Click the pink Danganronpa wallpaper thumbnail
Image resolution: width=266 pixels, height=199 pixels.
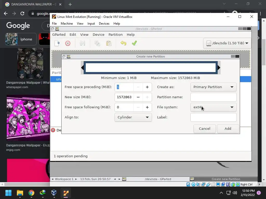click(x=28, y=118)
